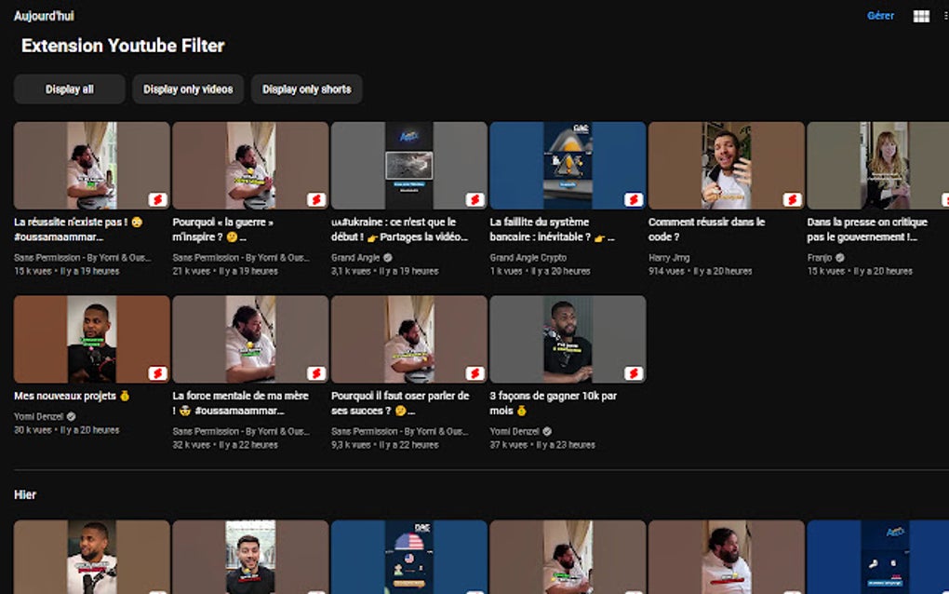Viewport: 949px width, 594px height.
Task: Open the "Gérer" subscriptions link
Action: point(880,16)
